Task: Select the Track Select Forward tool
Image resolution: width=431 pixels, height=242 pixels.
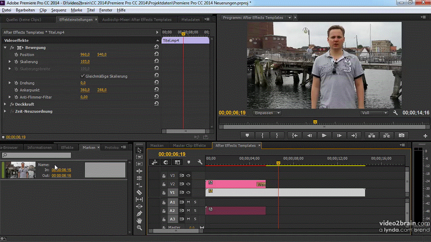Action: tap(139, 157)
